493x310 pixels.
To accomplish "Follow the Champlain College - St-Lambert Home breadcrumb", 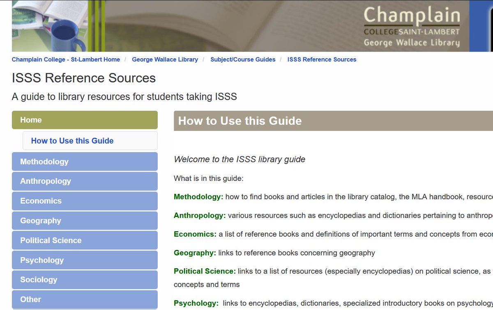I will click(66, 59).
